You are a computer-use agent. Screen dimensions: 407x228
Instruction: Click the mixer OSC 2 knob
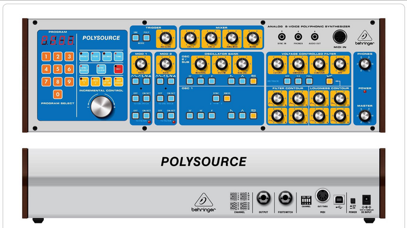(211, 38)
